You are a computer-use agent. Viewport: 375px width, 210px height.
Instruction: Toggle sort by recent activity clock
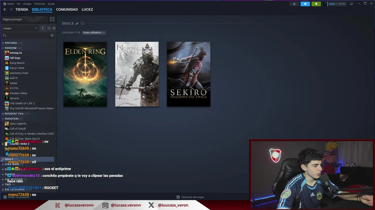49,28
